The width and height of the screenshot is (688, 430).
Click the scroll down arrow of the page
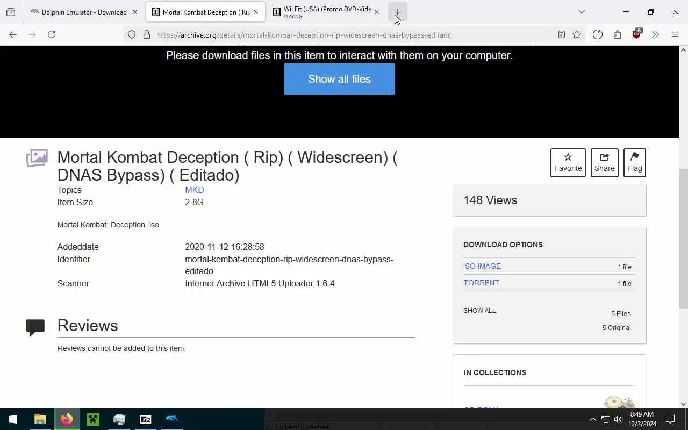pos(683,404)
